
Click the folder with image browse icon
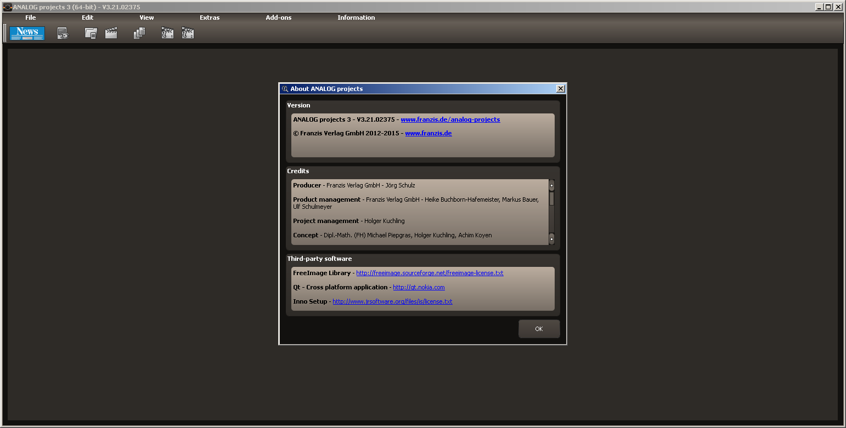91,33
